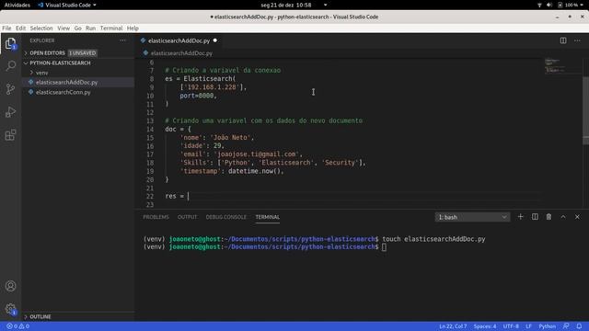The image size is (589, 331).
Task: Open Explorer more actions ellipsis
Action: coord(122,40)
